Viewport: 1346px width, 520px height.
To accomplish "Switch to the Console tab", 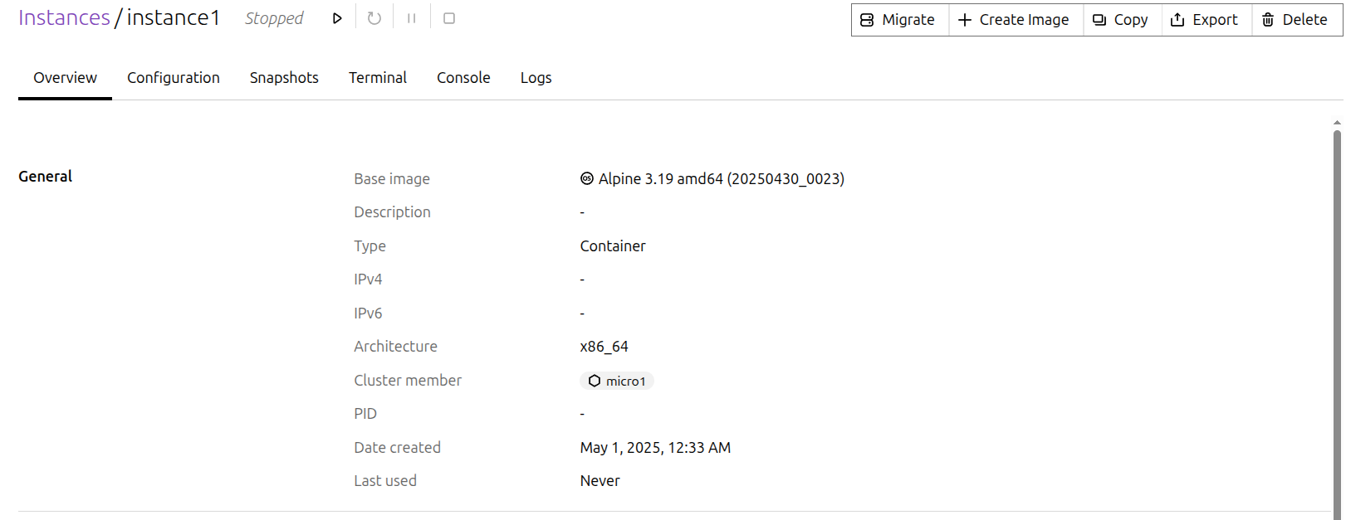I will pyautogui.click(x=463, y=78).
